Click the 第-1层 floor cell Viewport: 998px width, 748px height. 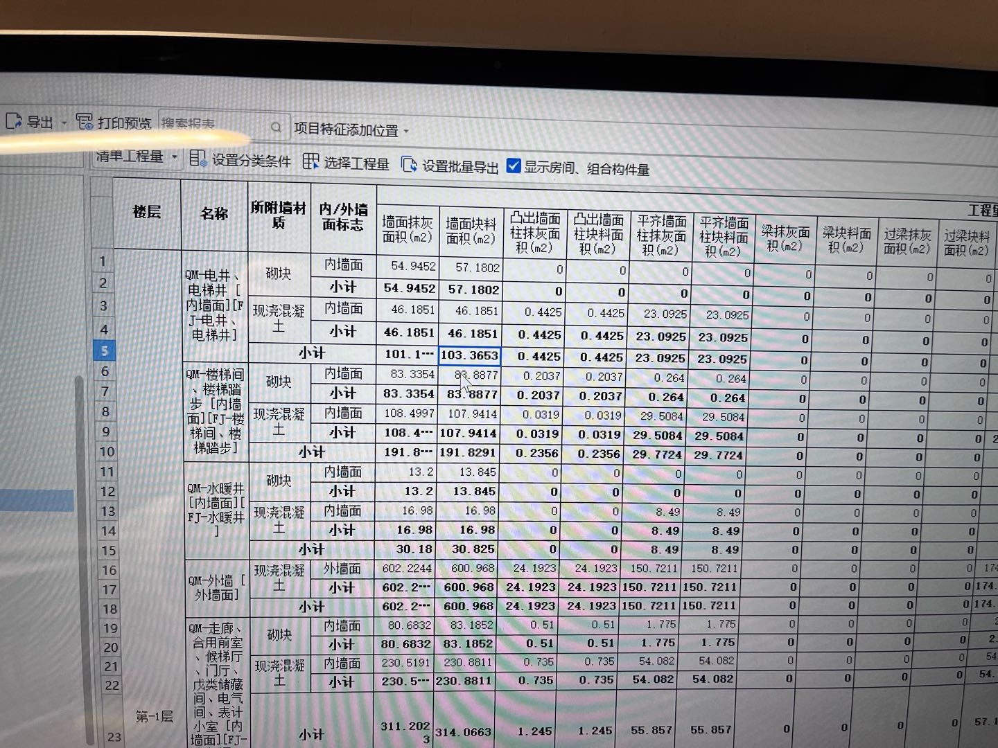[154, 716]
